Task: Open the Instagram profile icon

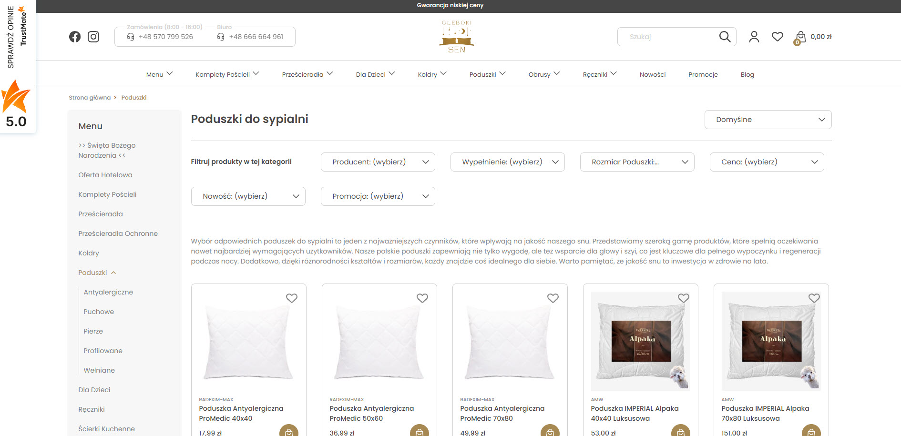Action: tap(93, 37)
